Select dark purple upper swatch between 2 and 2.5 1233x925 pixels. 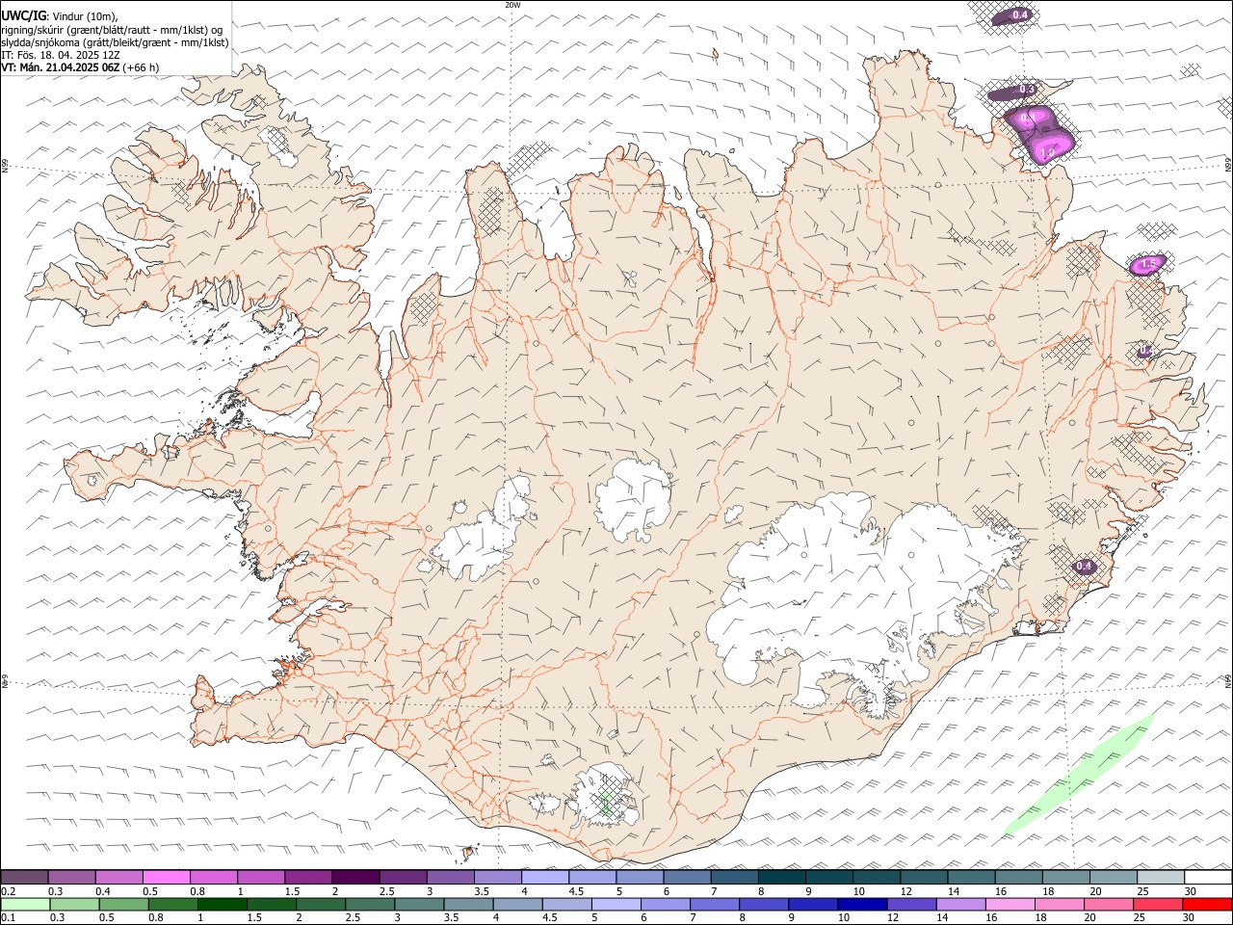(x=355, y=877)
